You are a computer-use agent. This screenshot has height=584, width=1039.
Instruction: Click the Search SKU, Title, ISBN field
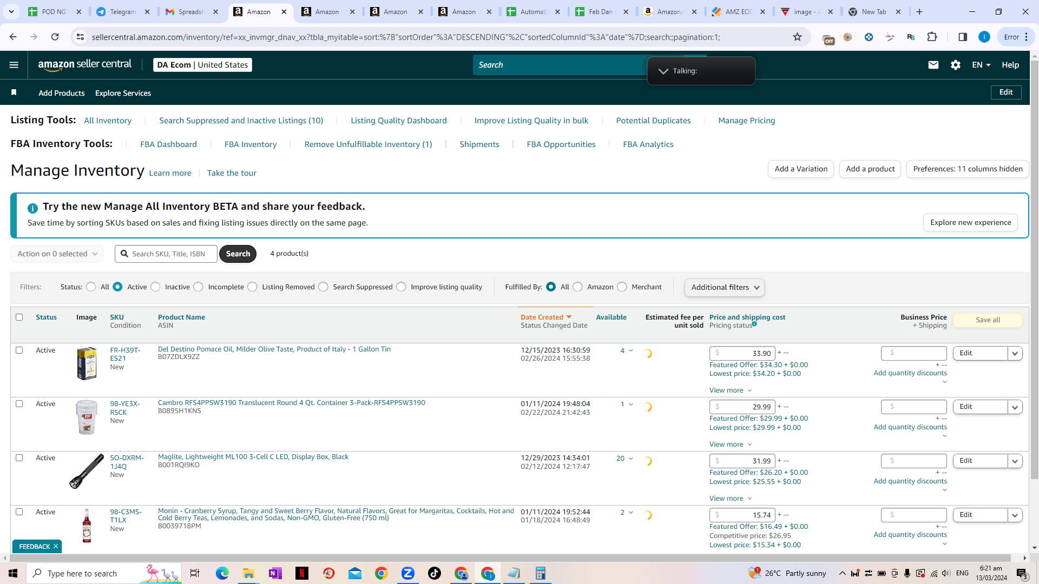[166, 254]
